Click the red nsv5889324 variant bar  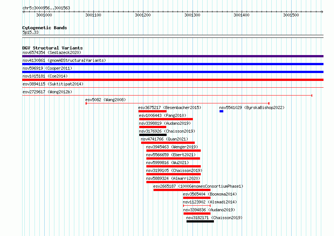pyautogui.click(x=173, y=182)
